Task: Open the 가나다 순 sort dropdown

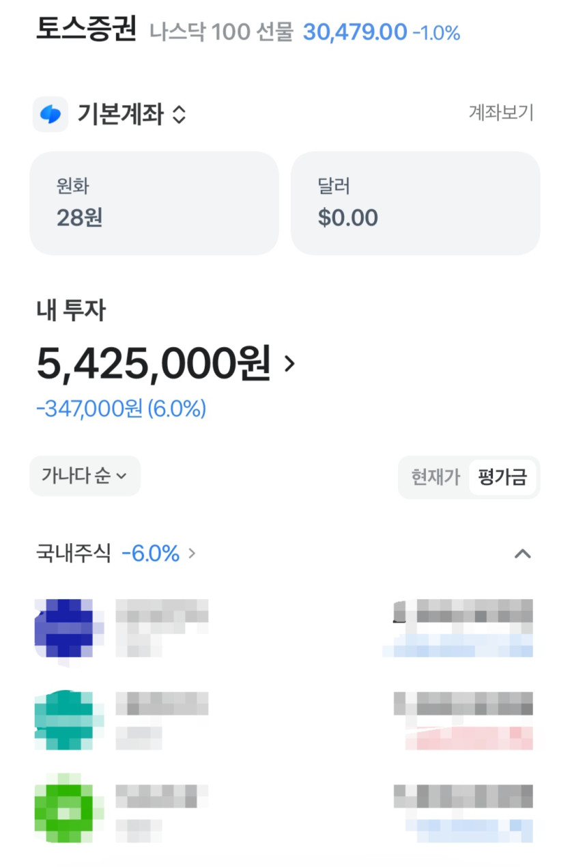Action: click(85, 476)
